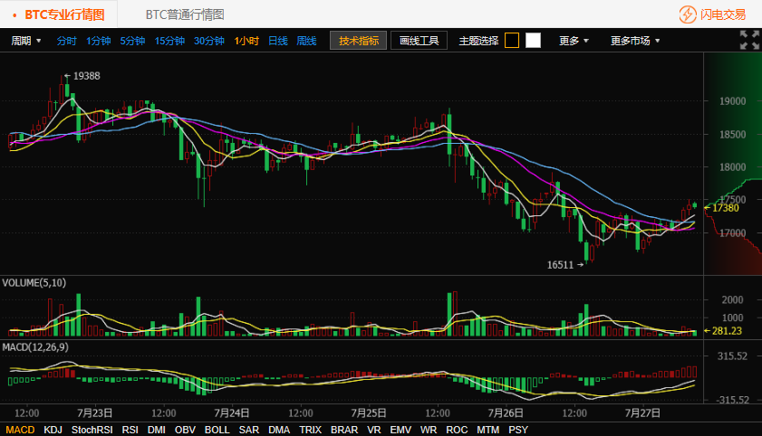
Task: Select the 周线 timeframe
Action: [x=306, y=41]
